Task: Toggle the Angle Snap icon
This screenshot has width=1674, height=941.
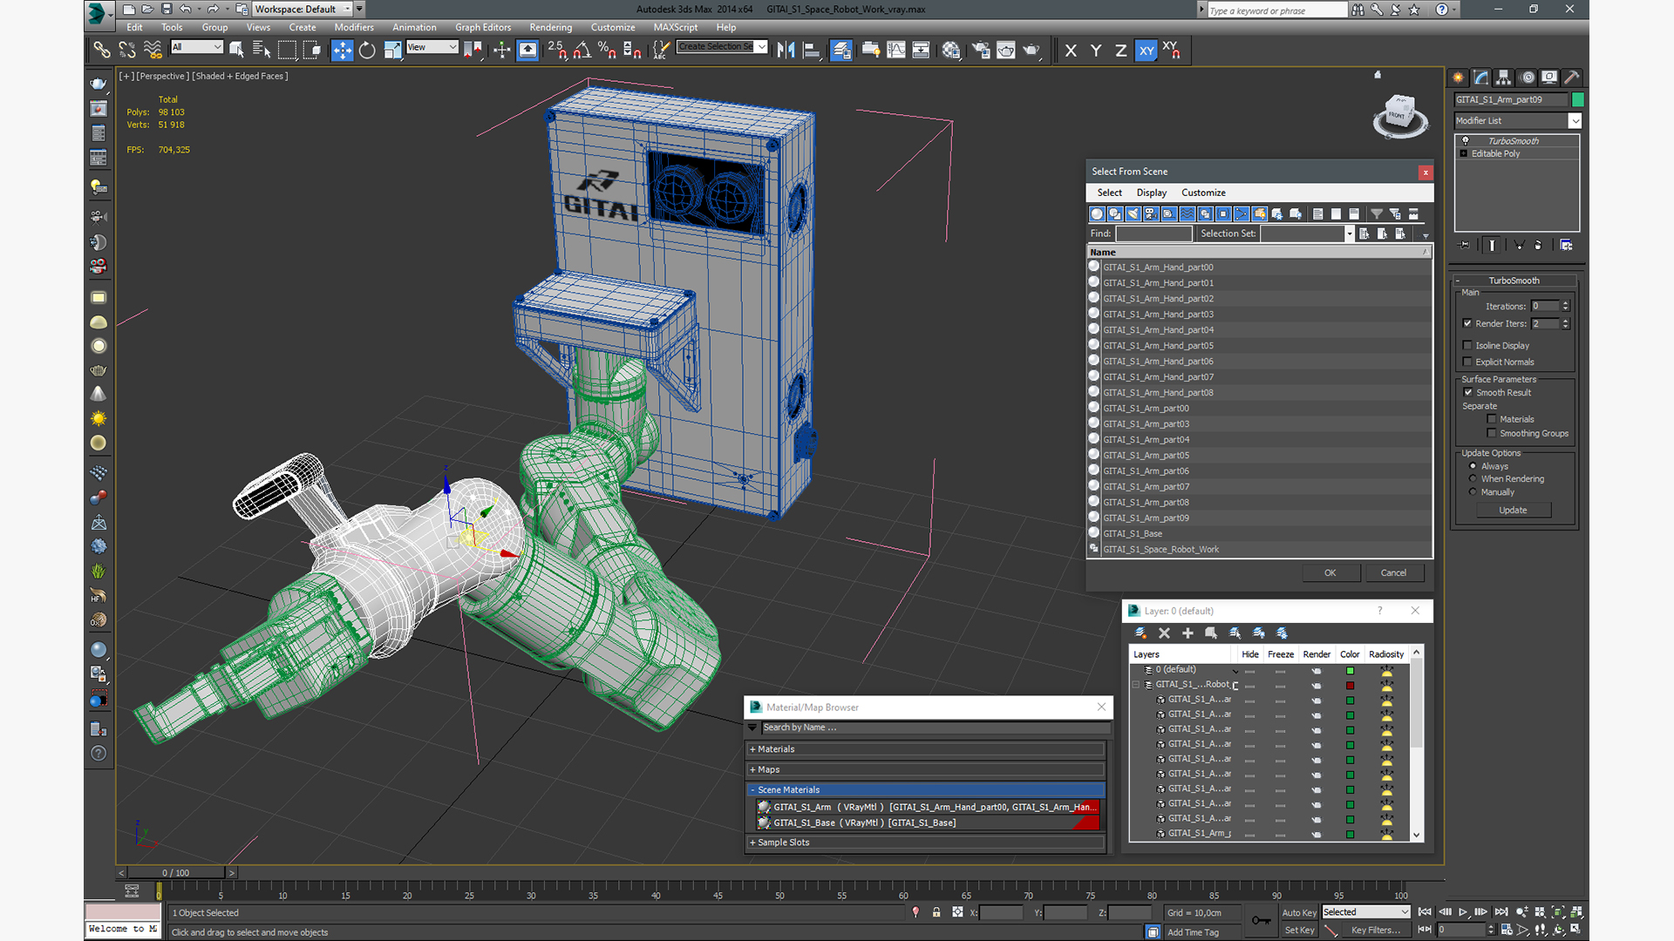Action: coord(582,51)
